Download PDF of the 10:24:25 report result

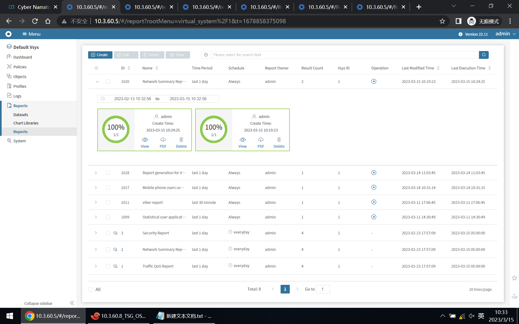point(163,142)
